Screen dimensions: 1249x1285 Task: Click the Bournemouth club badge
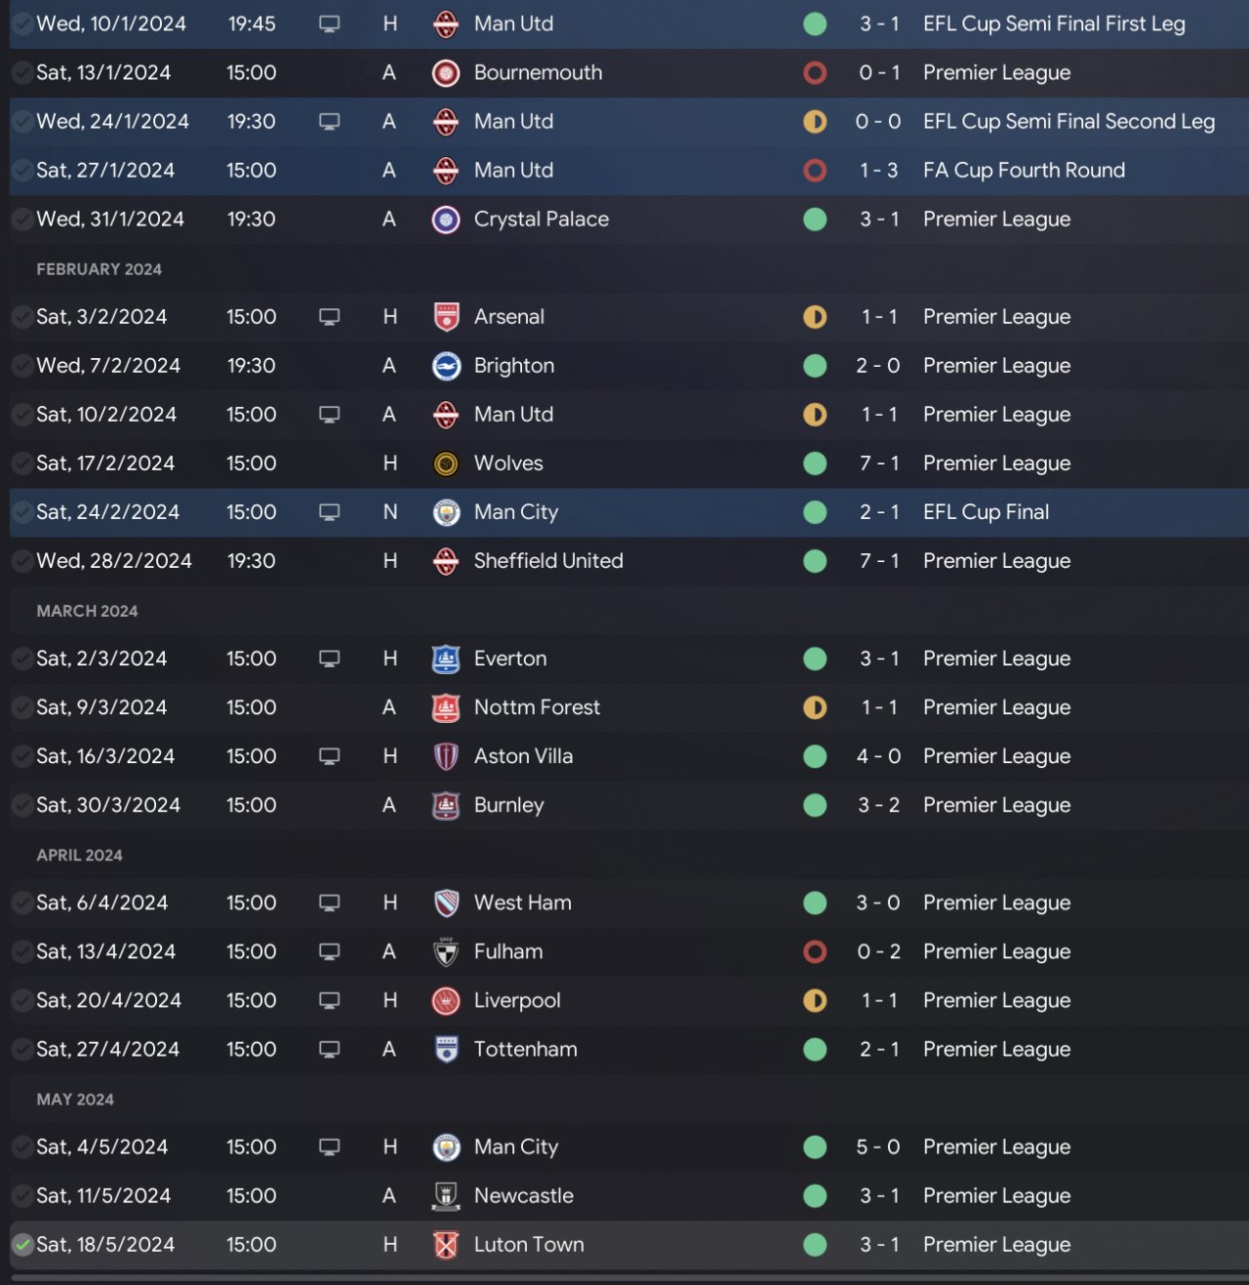click(x=446, y=73)
